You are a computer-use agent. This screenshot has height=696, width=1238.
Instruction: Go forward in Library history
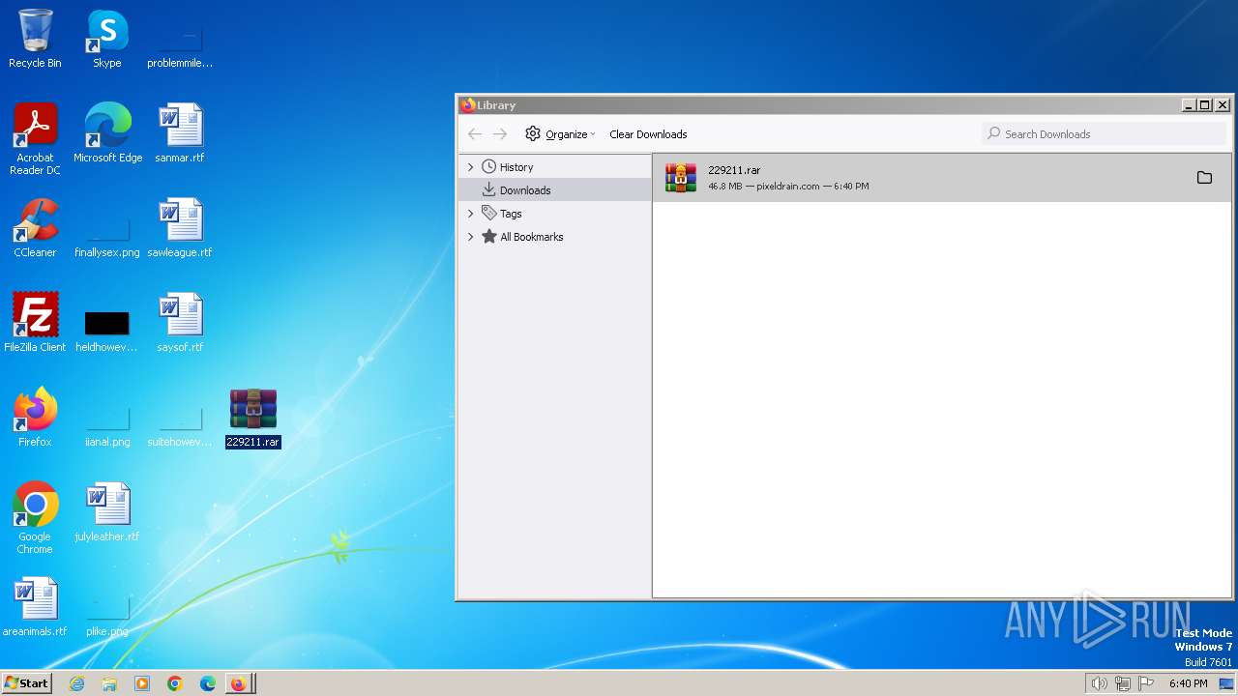(x=500, y=134)
